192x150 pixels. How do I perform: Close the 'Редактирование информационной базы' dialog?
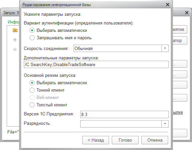click(167, 5)
